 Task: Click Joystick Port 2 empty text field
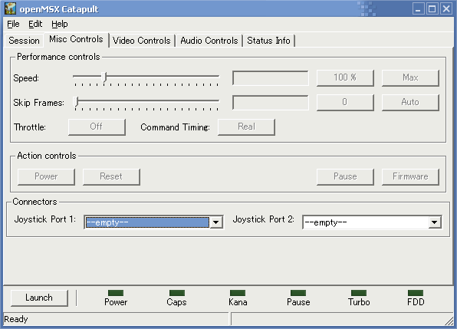tap(366, 222)
